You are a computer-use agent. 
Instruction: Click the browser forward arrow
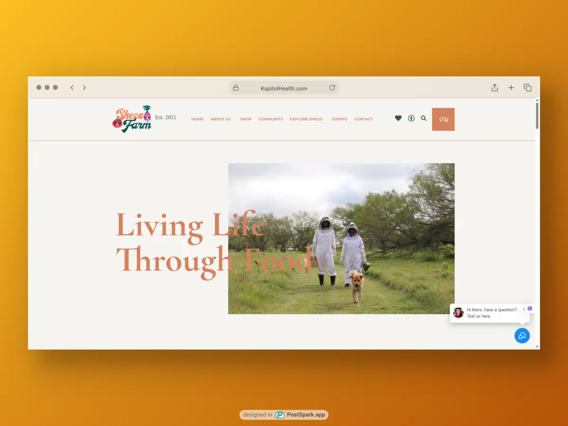pos(84,88)
